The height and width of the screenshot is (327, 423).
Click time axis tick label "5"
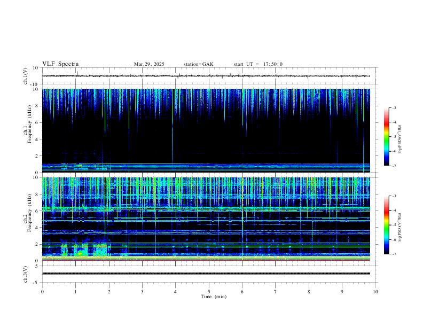(209, 292)
